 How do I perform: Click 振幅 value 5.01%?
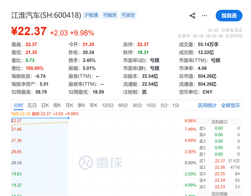[89, 68]
